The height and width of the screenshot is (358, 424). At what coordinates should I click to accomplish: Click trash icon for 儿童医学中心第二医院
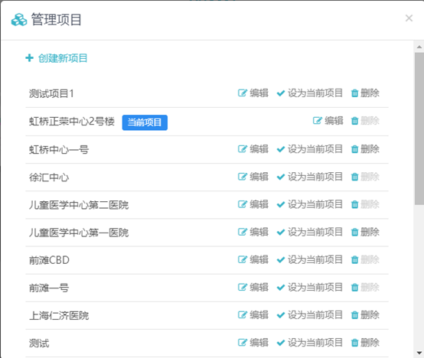click(354, 204)
